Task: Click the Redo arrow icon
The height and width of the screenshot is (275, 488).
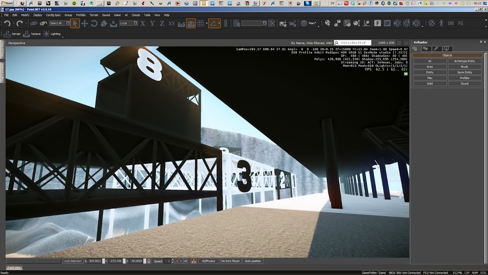Action: pos(19,23)
